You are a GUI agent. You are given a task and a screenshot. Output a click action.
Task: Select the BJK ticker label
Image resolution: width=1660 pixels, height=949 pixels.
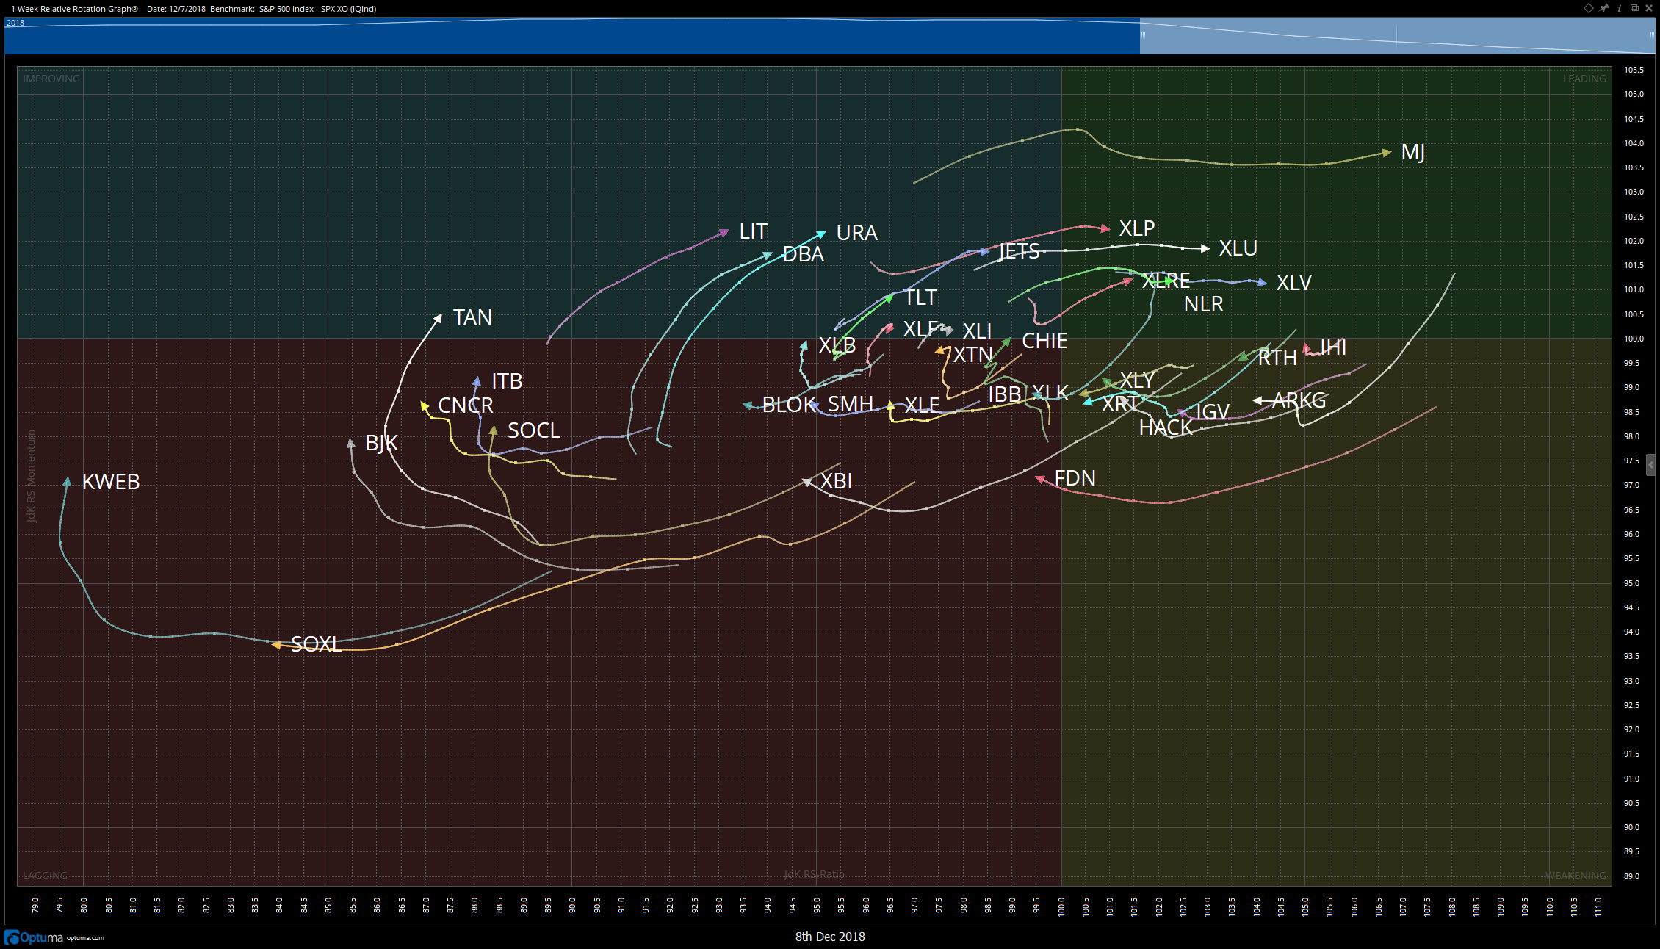pos(382,443)
